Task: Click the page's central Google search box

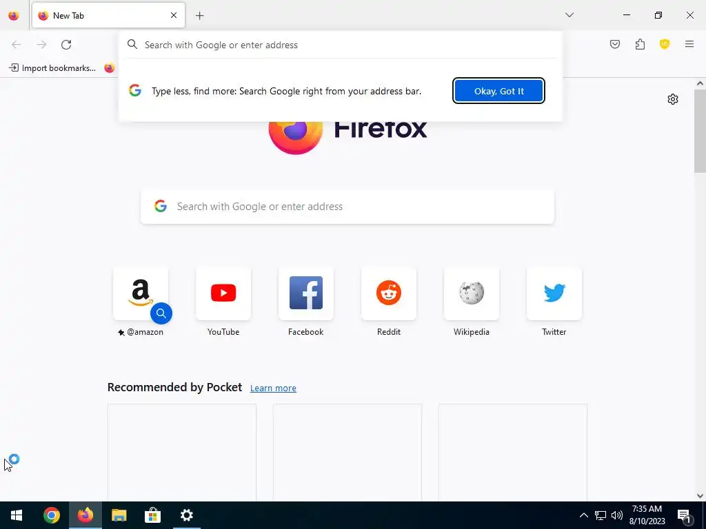Action: pos(347,207)
